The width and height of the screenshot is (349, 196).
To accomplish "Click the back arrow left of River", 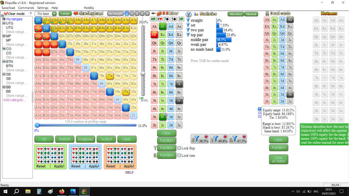I will [154, 13].
